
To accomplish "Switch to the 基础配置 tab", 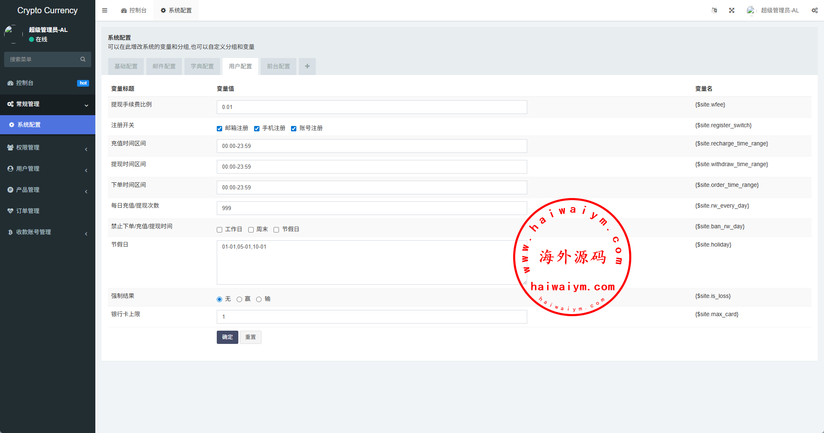I will pos(126,66).
